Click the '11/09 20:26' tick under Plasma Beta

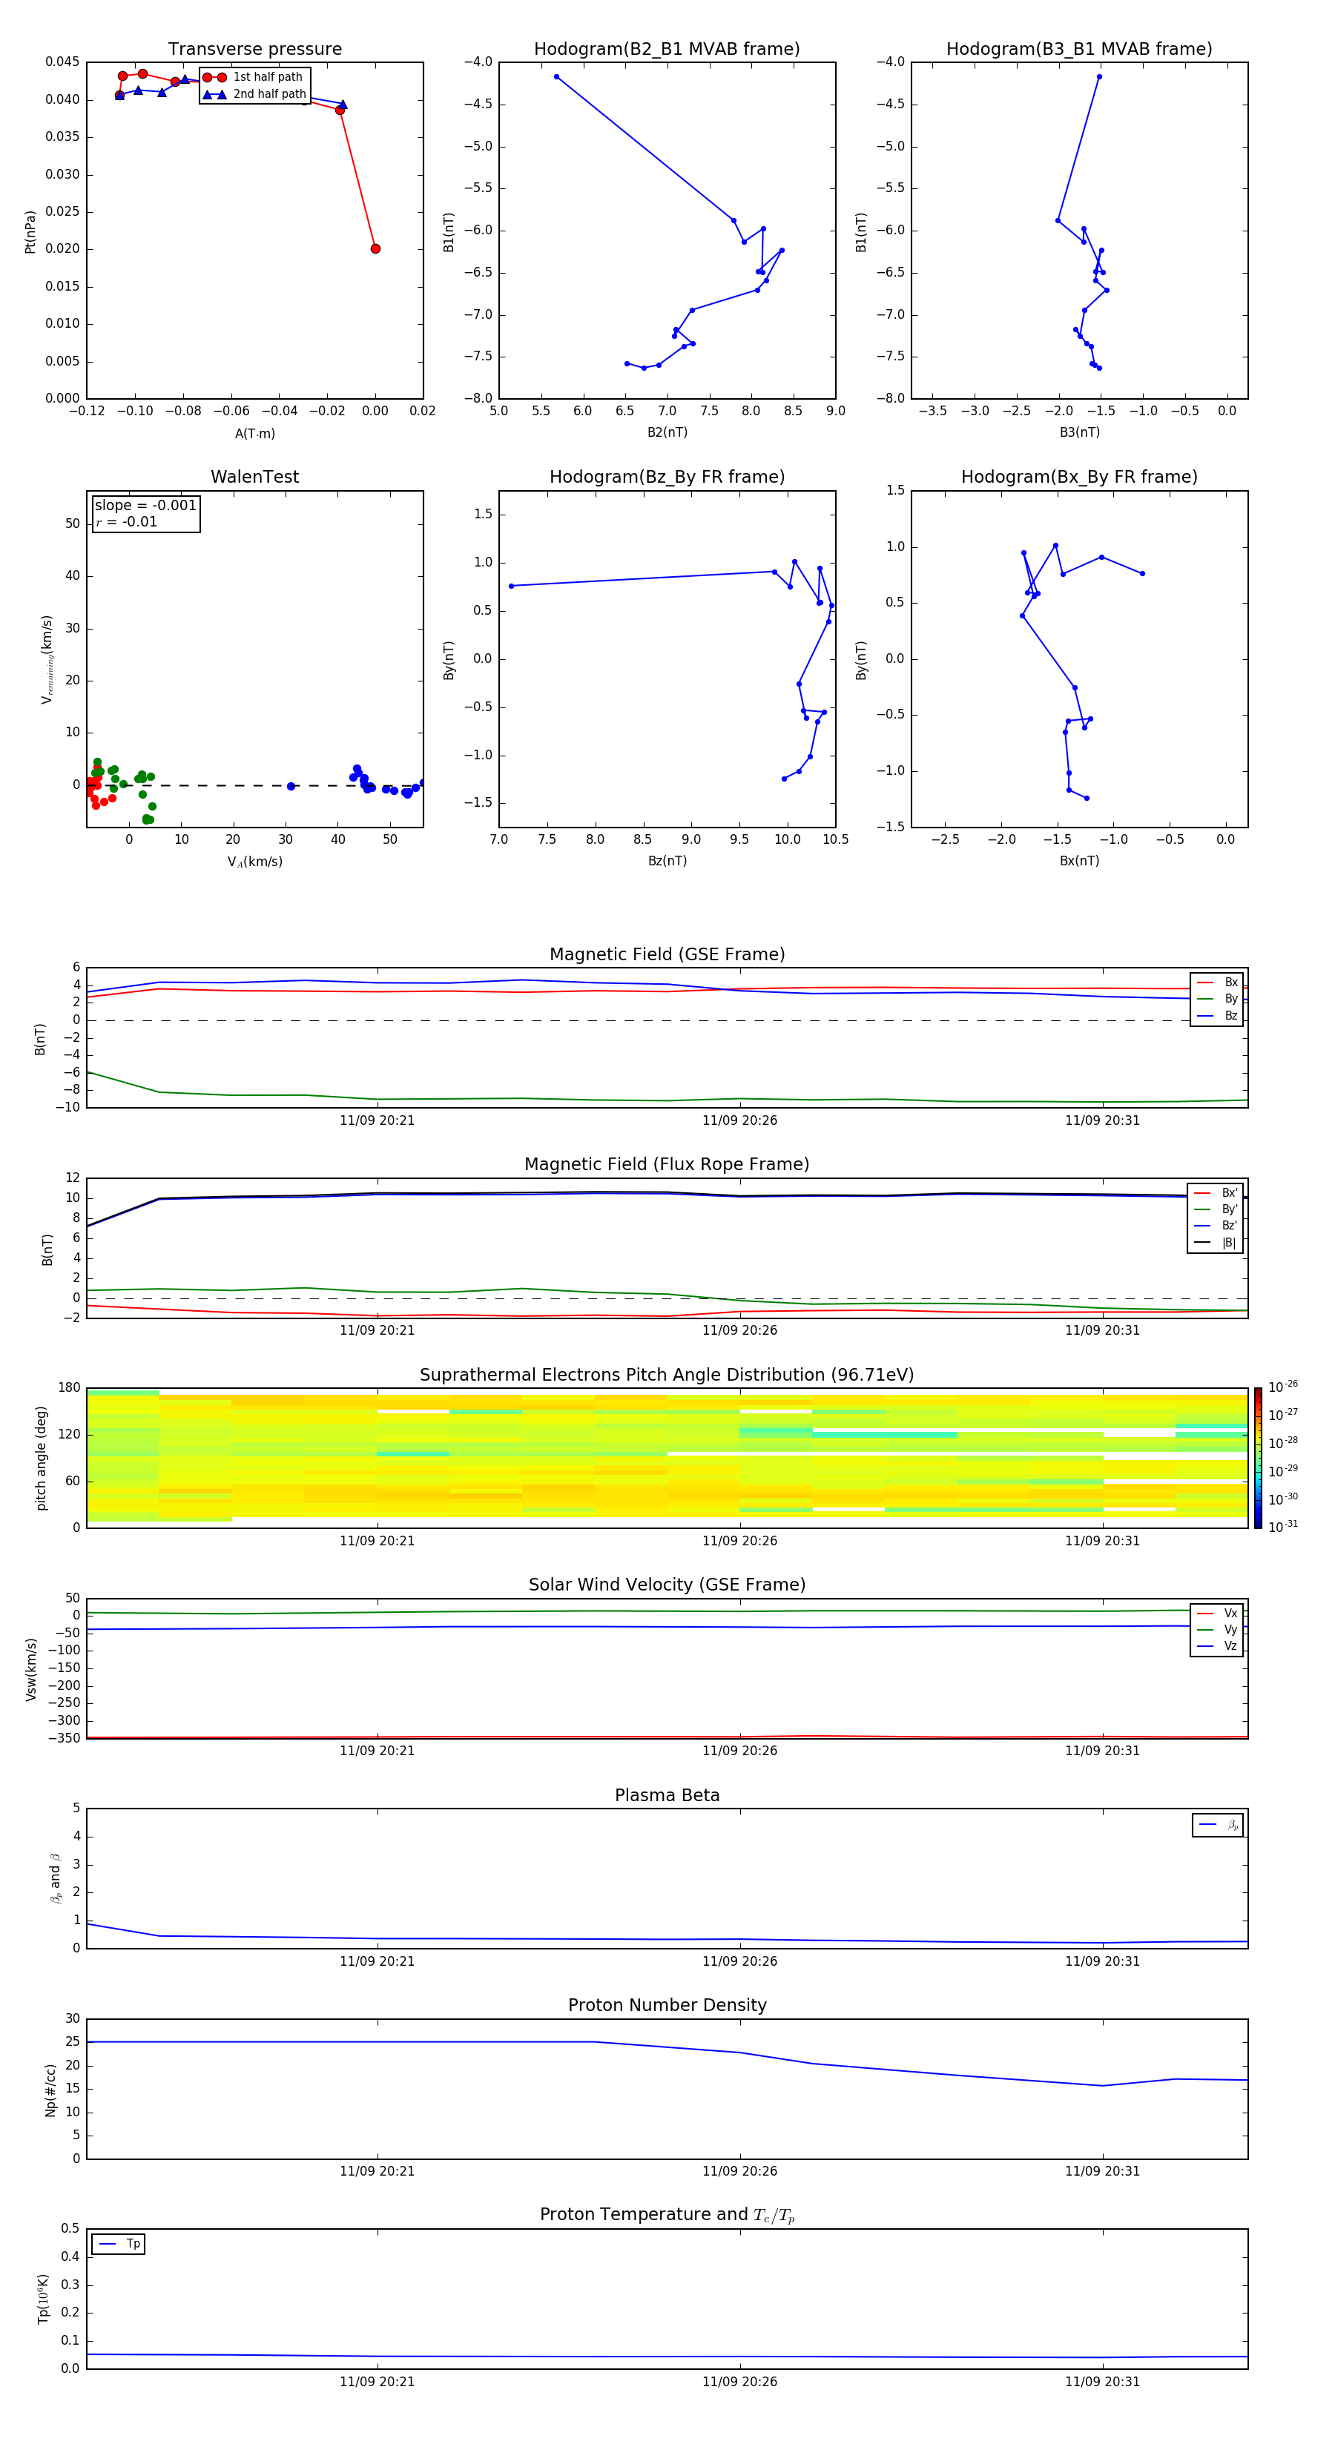click(x=739, y=1961)
